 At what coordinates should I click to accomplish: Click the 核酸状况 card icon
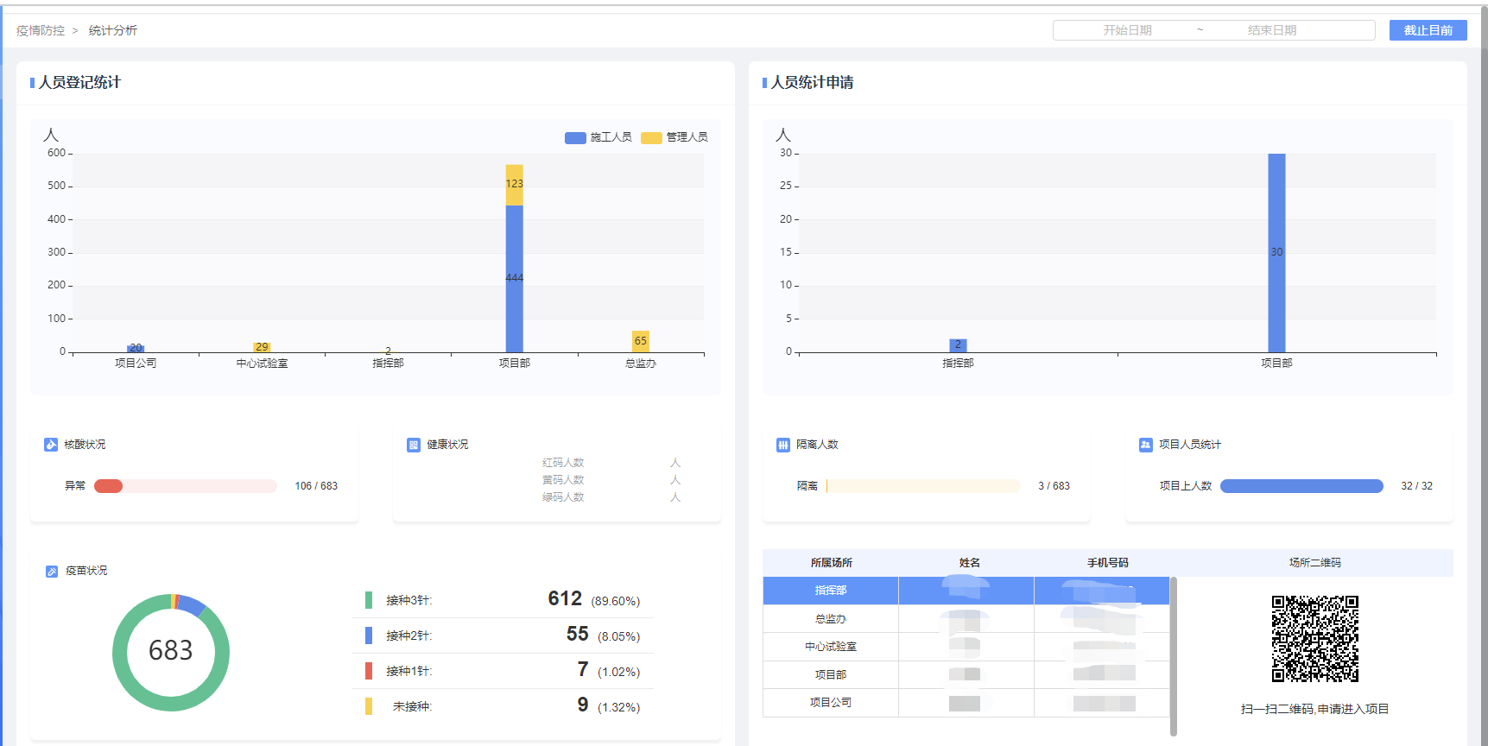point(51,445)
